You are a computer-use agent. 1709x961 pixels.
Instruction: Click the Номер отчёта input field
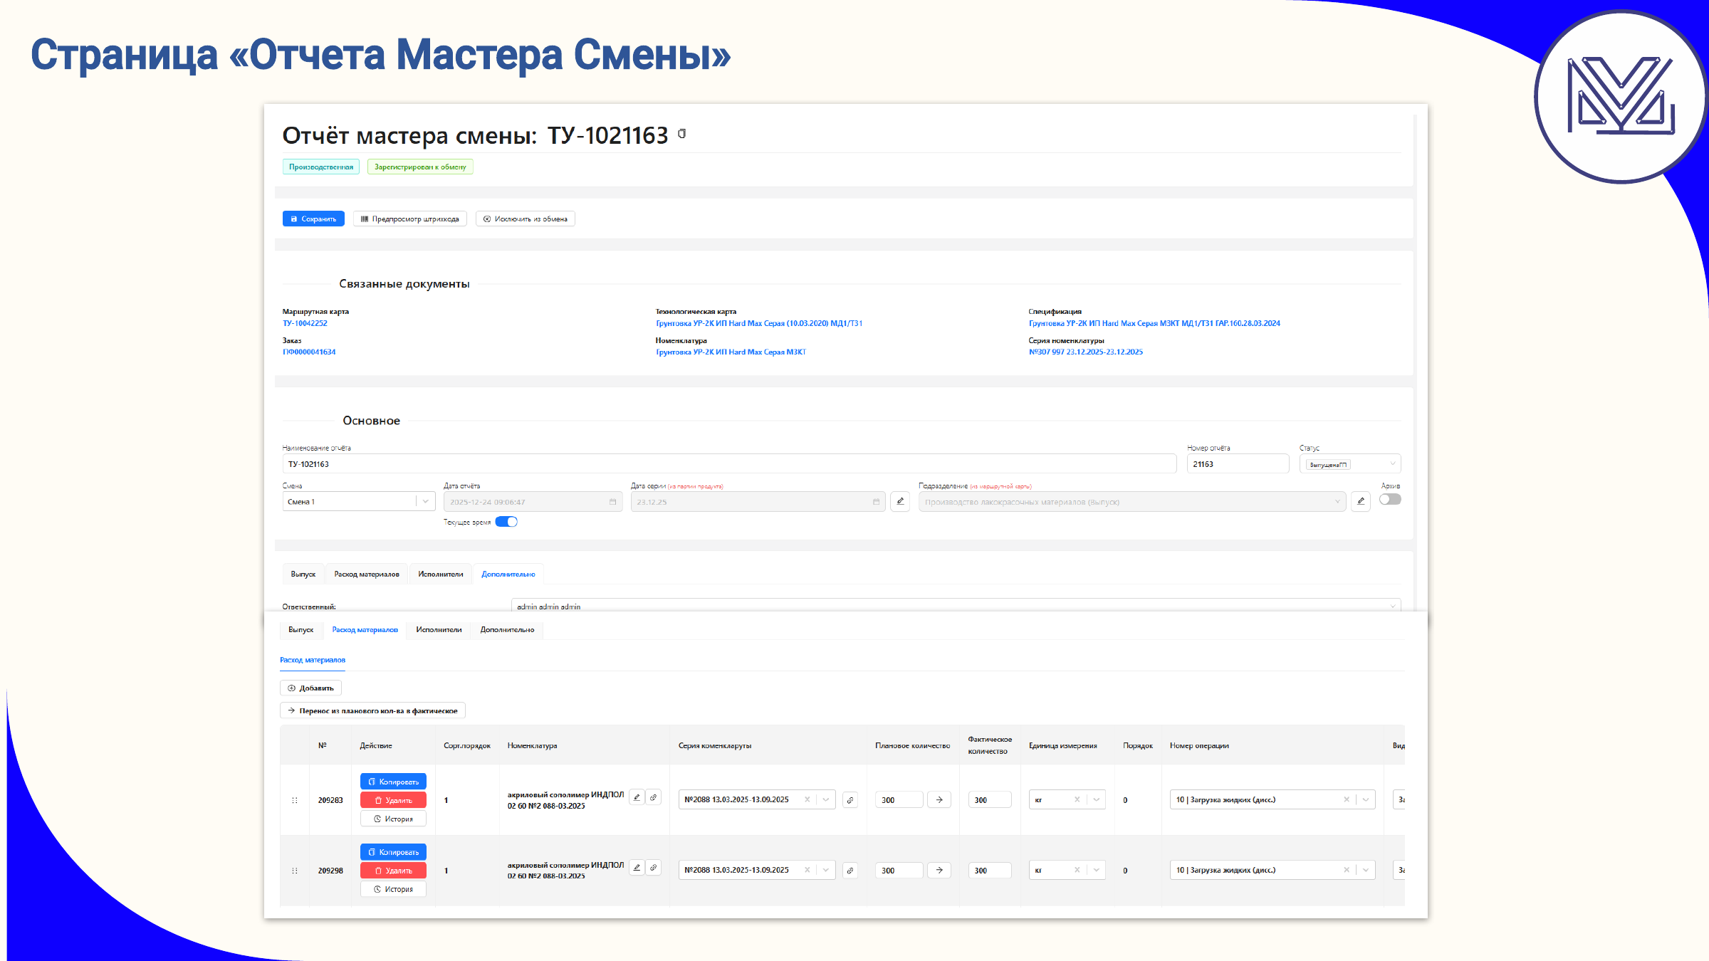click(1237, 464)
